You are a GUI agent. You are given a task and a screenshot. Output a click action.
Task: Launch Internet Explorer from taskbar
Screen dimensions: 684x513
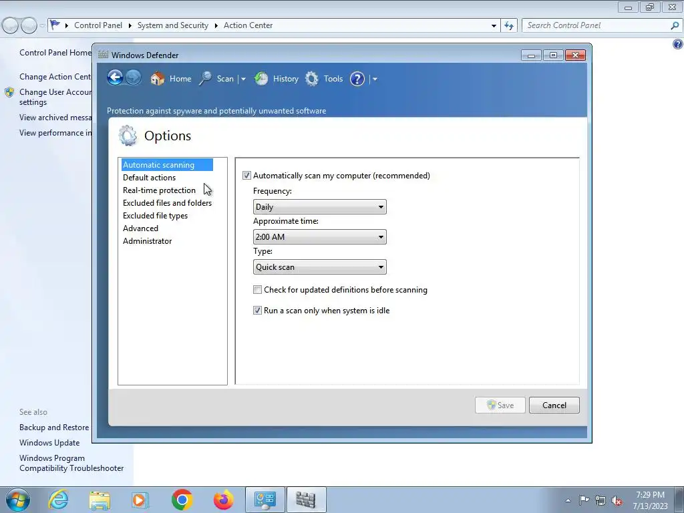(59, 500)
